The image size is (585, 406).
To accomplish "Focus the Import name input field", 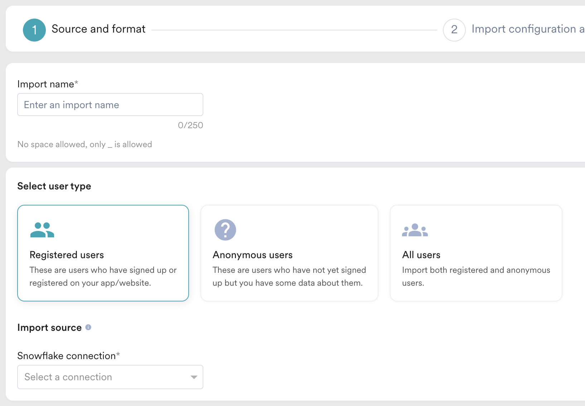I will pos(110,105).
